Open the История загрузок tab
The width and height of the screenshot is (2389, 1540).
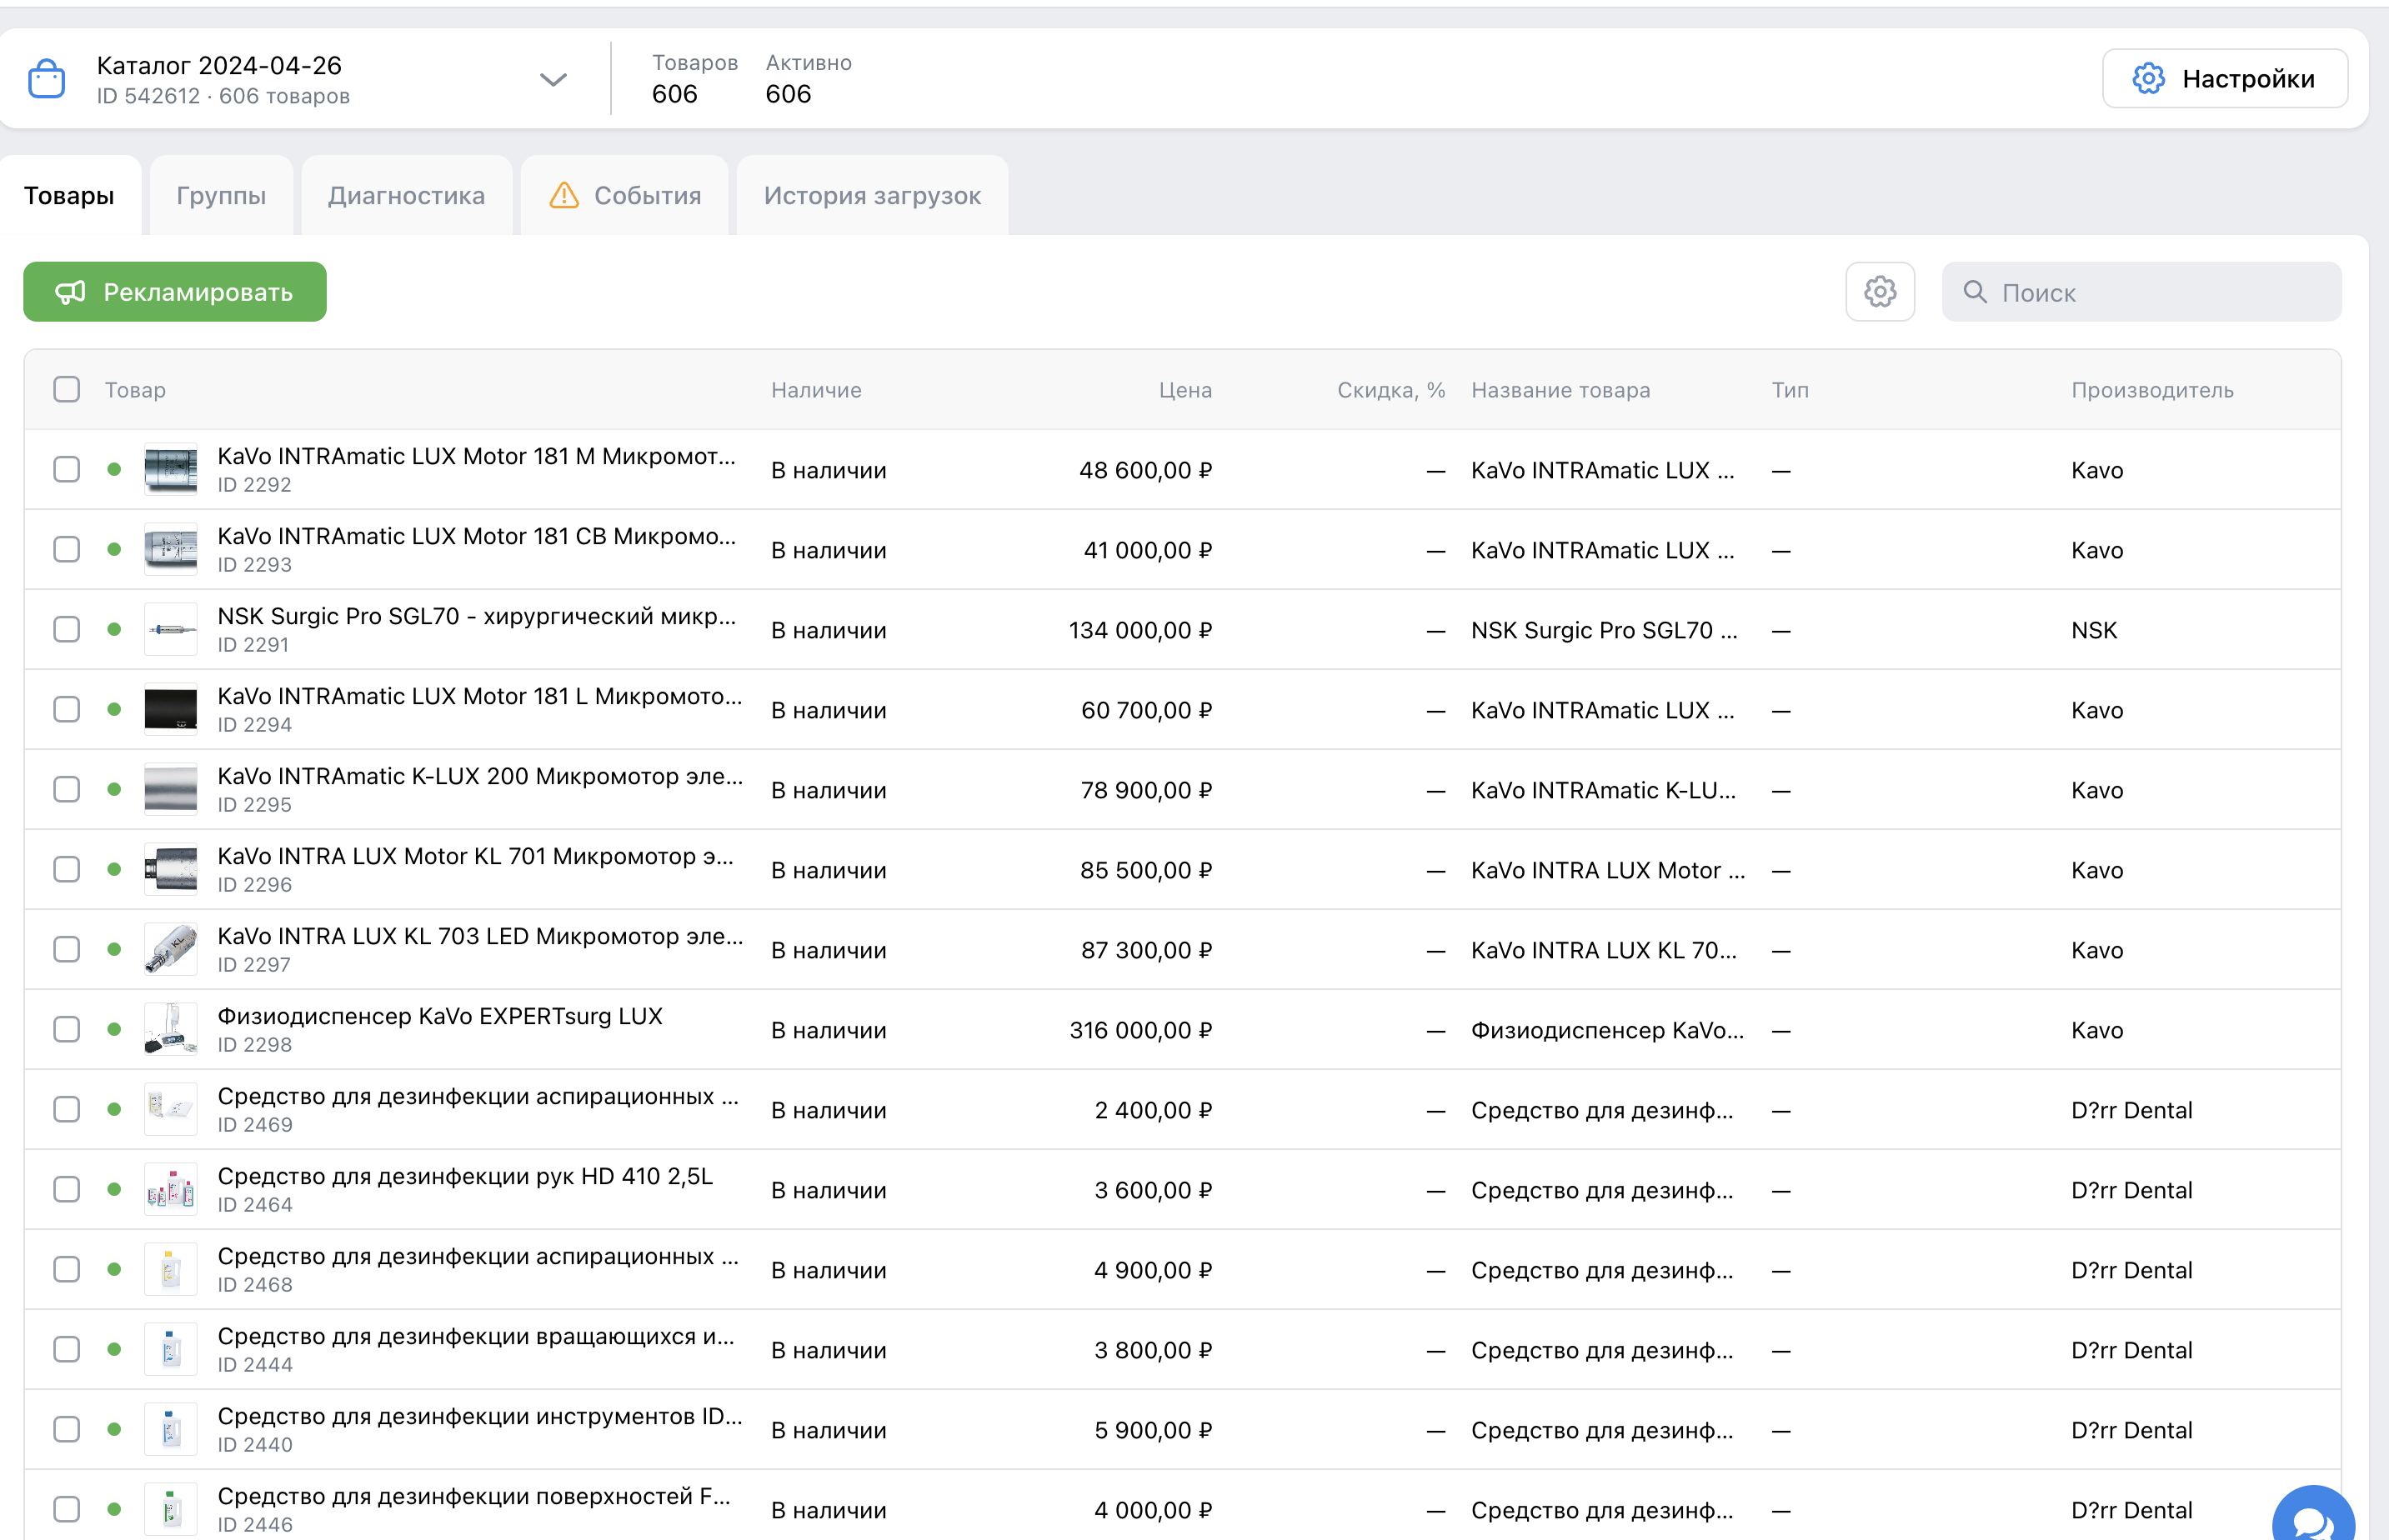[872, 195]
